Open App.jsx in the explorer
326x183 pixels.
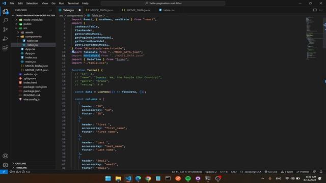coord(30,53)
